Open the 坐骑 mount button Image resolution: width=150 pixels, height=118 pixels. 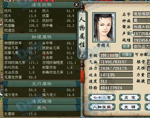130,107
